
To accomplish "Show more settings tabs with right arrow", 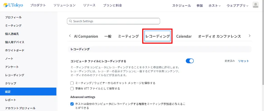I will (x=250, y=36).
